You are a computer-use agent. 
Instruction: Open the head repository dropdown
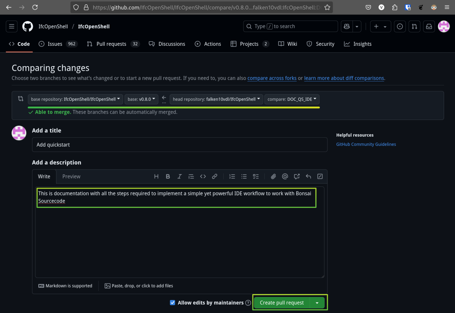click(216, 99)
